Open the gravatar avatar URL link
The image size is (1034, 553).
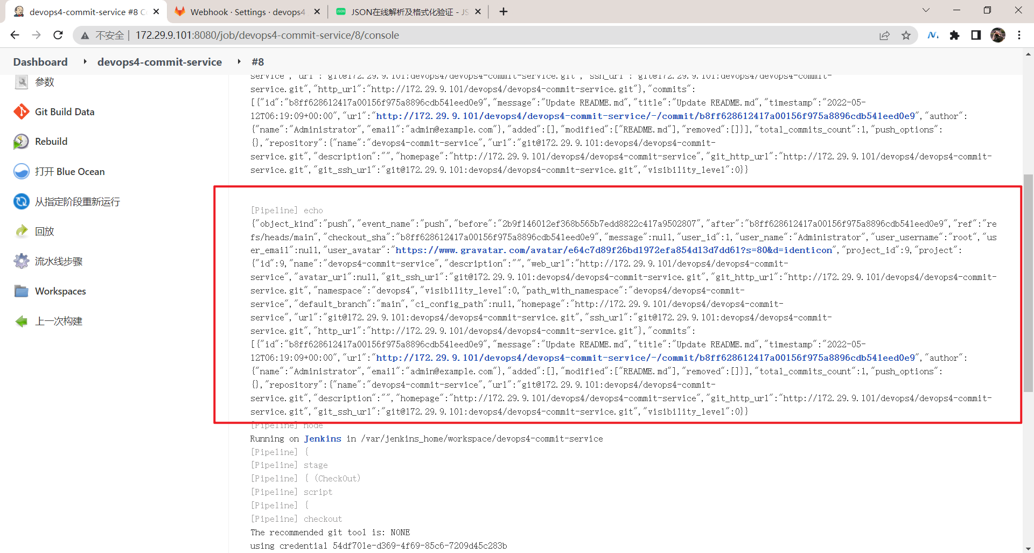(614, 250)
